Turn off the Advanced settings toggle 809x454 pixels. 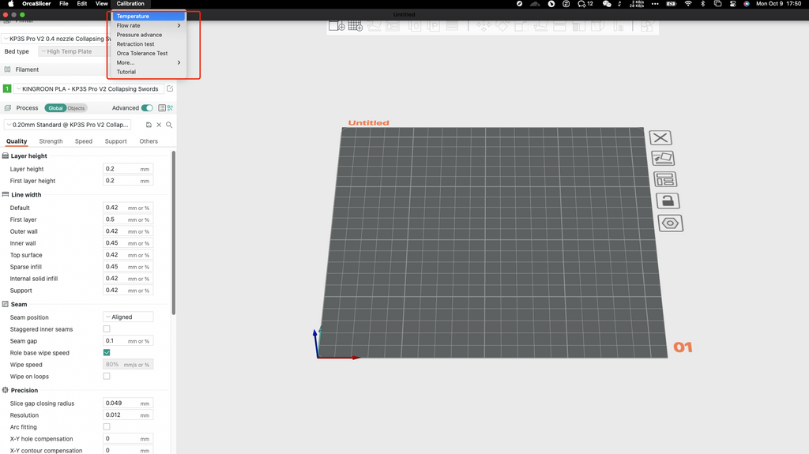tap(147, 108)
